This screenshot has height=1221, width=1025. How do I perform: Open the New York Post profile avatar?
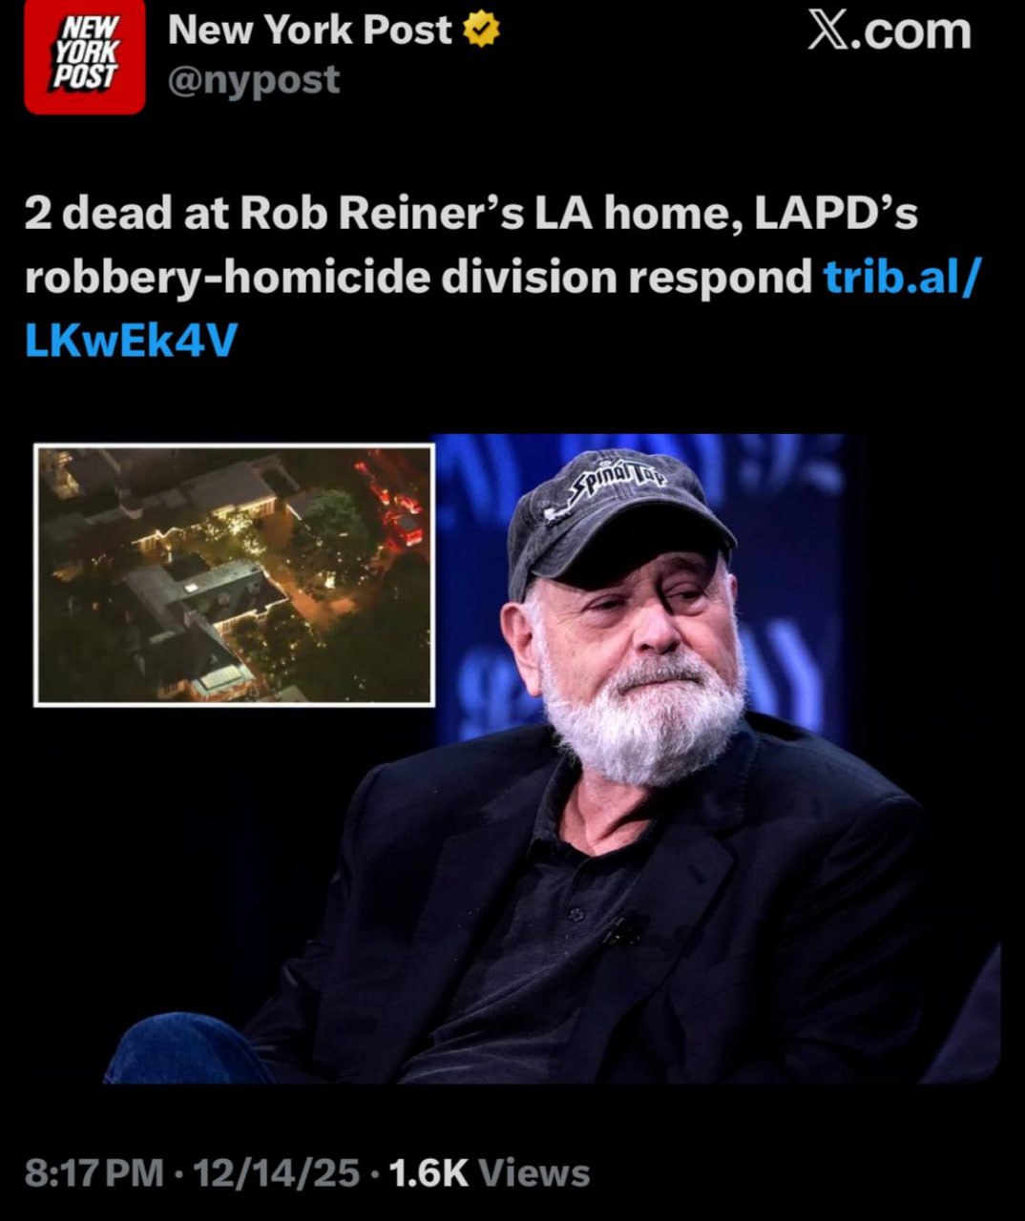(x=84, y=57)
